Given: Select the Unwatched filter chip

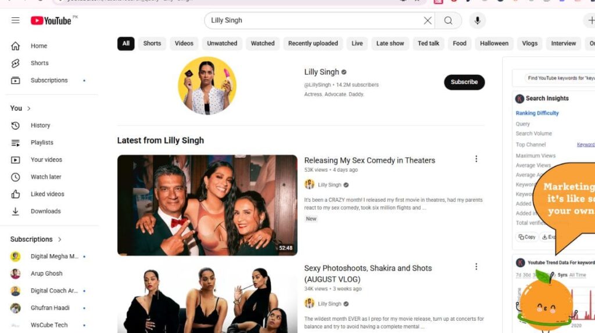Looking at the screenshot, I should pyautogui.click(x=222, y=44).
